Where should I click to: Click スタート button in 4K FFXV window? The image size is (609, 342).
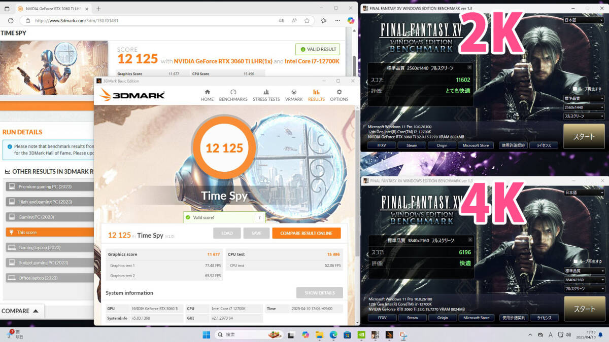tap(584, 309)
